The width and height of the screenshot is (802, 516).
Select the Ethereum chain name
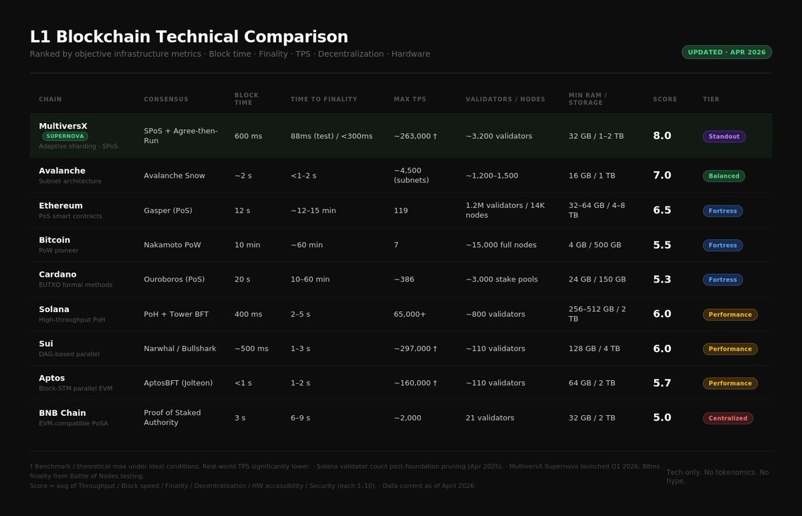(x=61, y=205)
